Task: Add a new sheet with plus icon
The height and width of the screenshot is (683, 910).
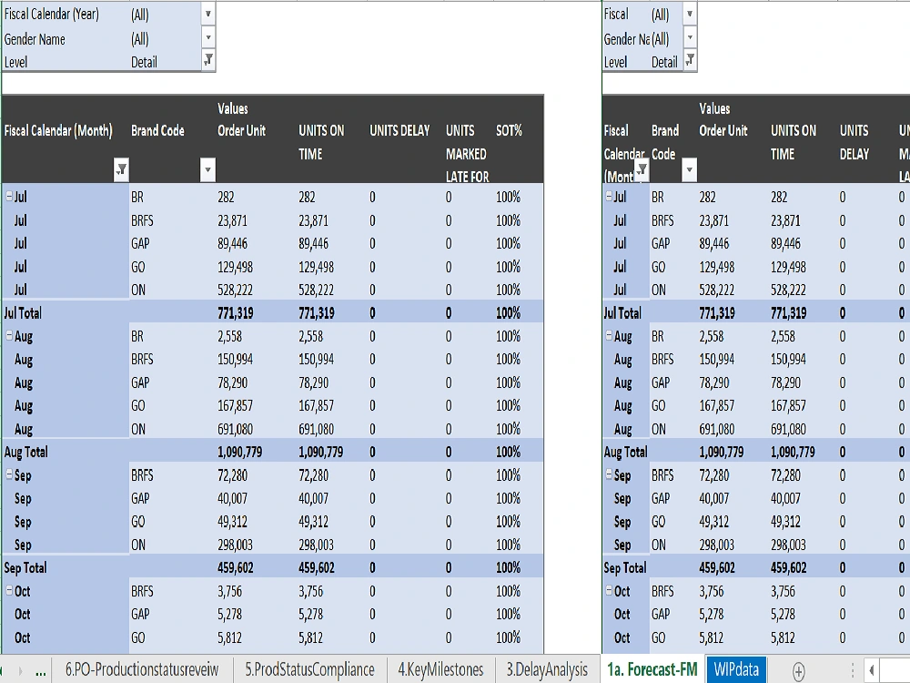Action: coord(799,671)
